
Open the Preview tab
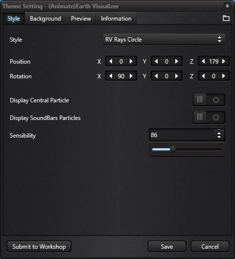tap(81, 19)
